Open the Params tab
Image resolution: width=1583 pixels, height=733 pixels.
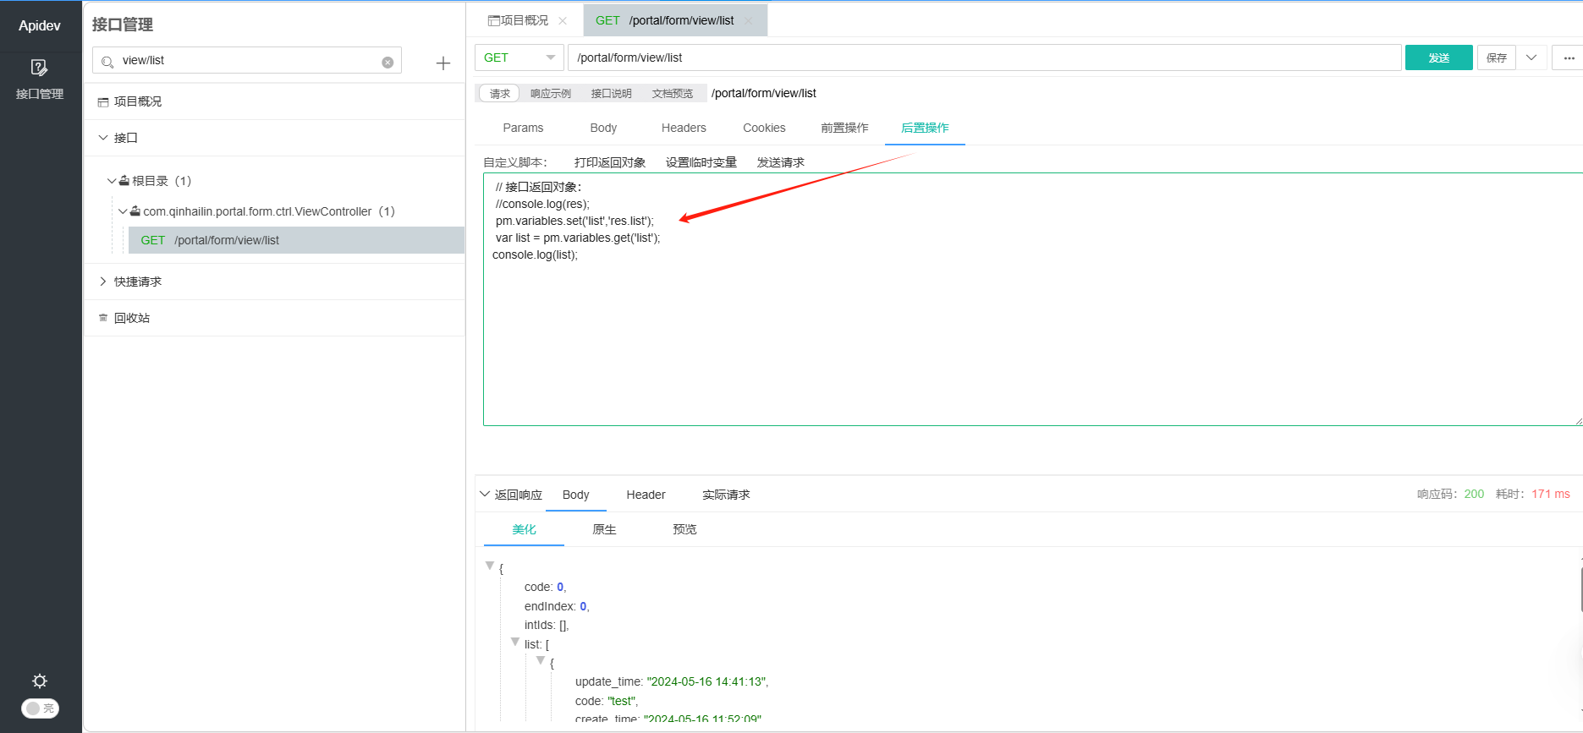pos(523,128)
